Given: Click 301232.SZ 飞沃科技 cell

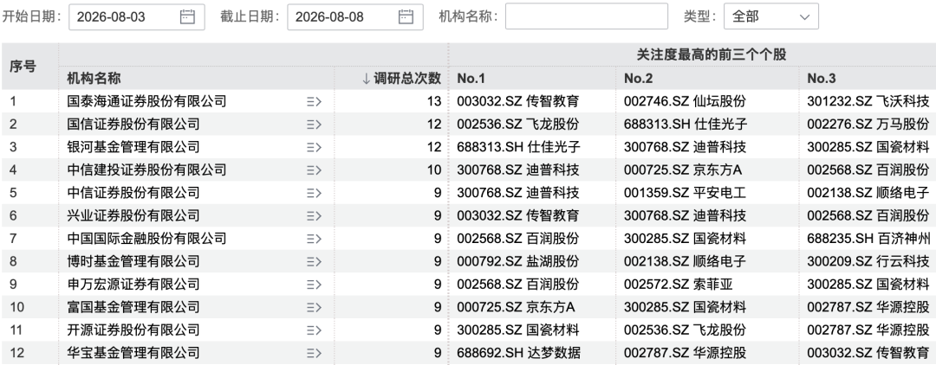Looking at the screenshot, I should (868, 101).
